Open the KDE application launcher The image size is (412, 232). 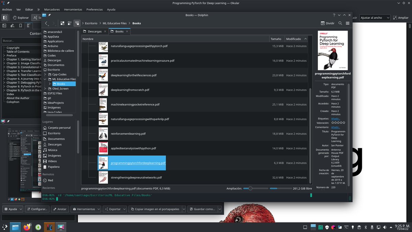click(5, 227)
